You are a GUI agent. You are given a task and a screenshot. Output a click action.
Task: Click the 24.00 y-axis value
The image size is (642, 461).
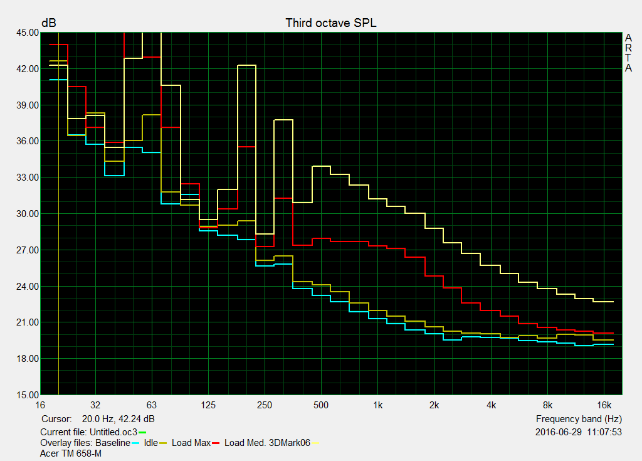pos(28,287)
